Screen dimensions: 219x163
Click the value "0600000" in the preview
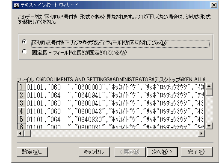[90, 87]
